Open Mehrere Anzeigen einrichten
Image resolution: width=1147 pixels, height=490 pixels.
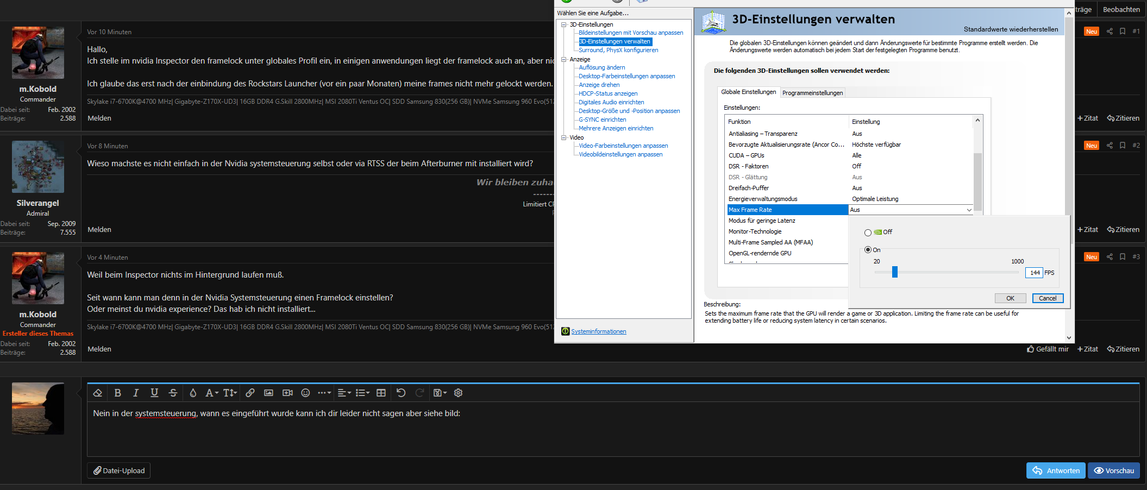point(616,128)
